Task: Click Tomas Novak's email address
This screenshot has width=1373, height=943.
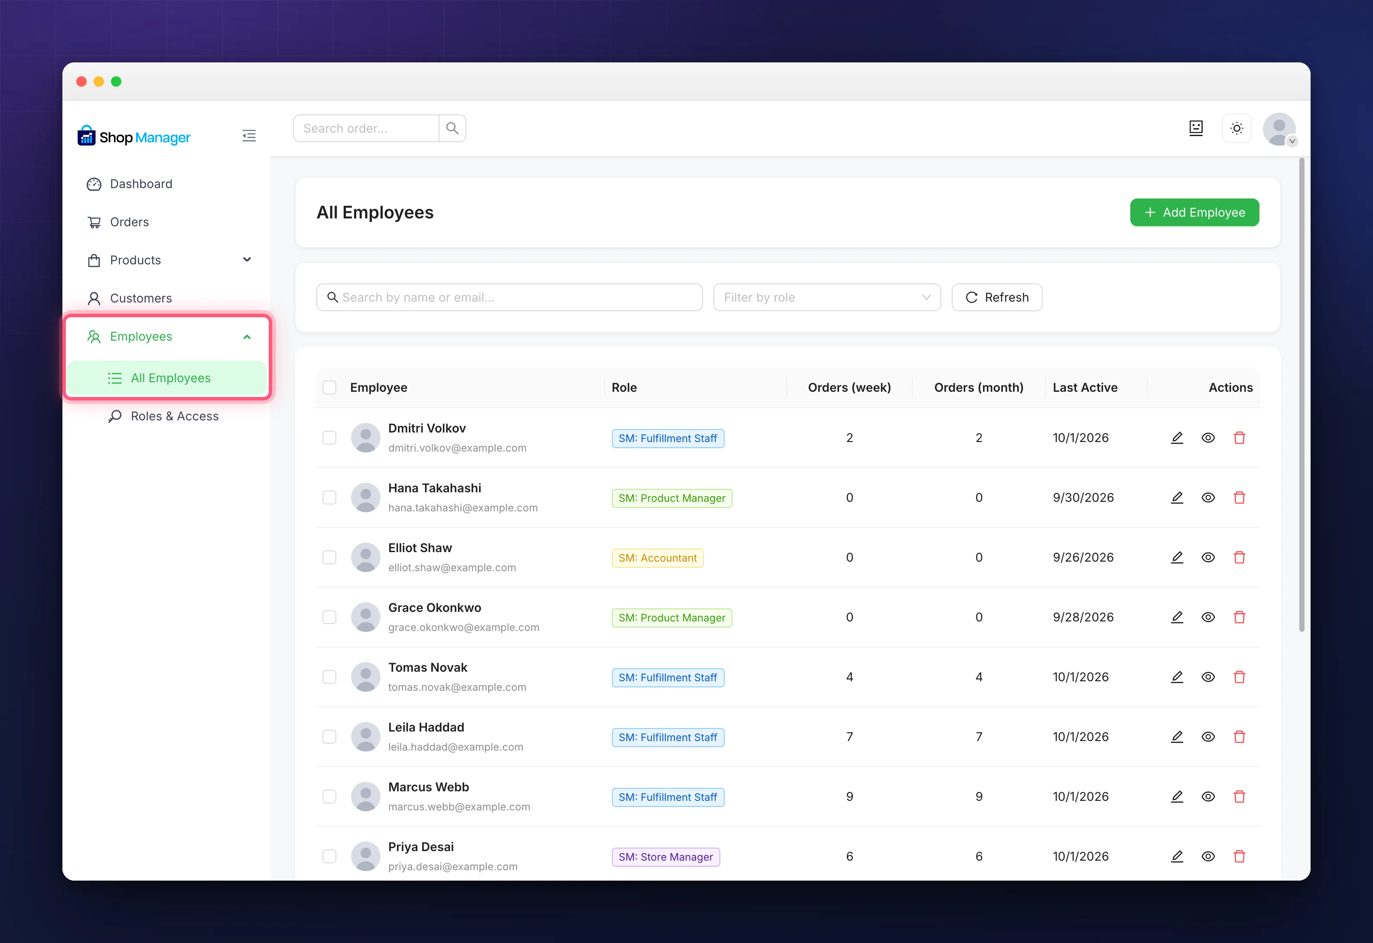Action: (x=457, y=687)
